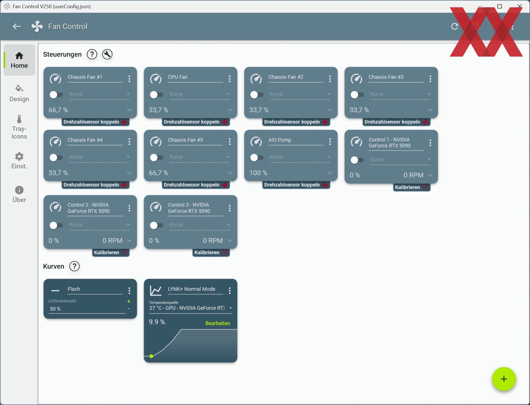The image size is (530, 405).
Task: Open the Design sidebar tab
Action: click(x=19, y=93)
